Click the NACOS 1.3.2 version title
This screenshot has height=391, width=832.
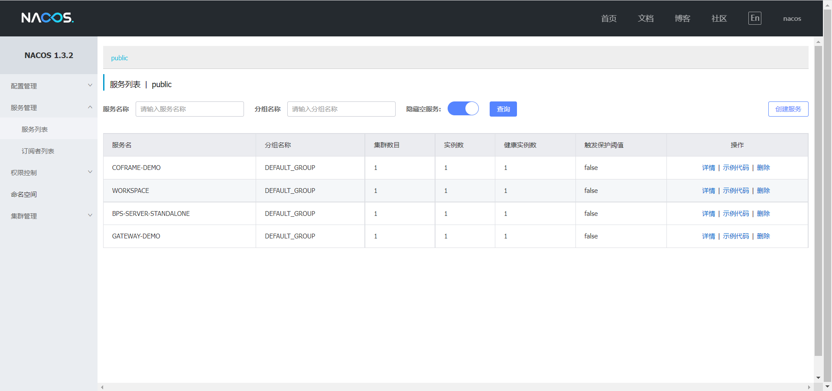tap(49, 55)
